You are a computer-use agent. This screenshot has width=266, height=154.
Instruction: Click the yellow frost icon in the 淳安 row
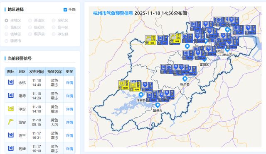[x=11, y=109]
